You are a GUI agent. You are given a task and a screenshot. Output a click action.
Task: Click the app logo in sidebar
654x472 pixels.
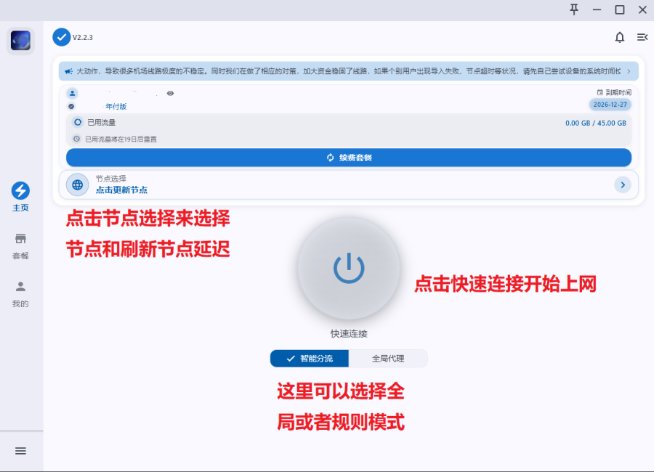coord(20,41)
